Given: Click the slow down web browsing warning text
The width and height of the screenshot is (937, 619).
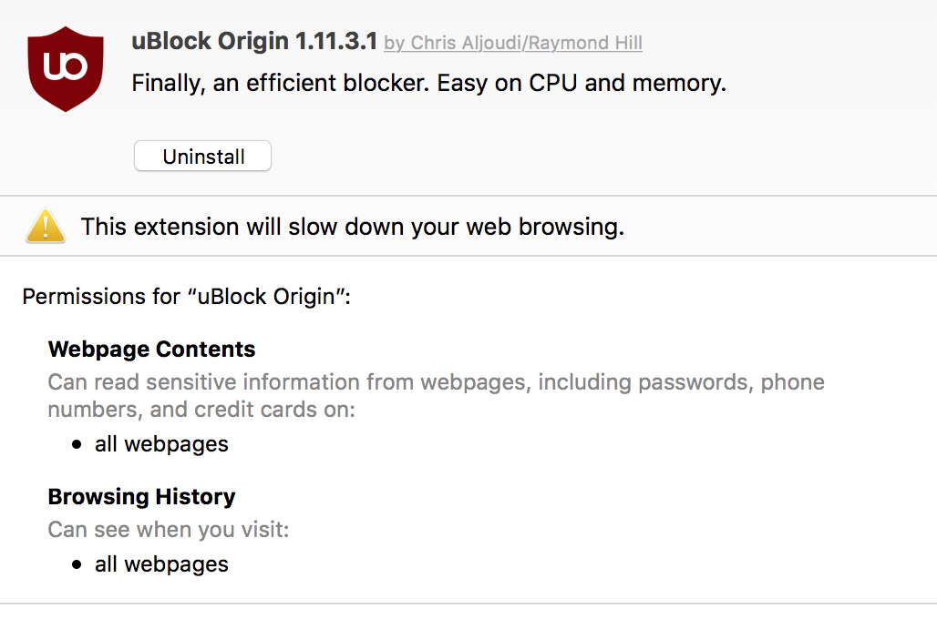Looking at the screenshot, I should (353, 227).
